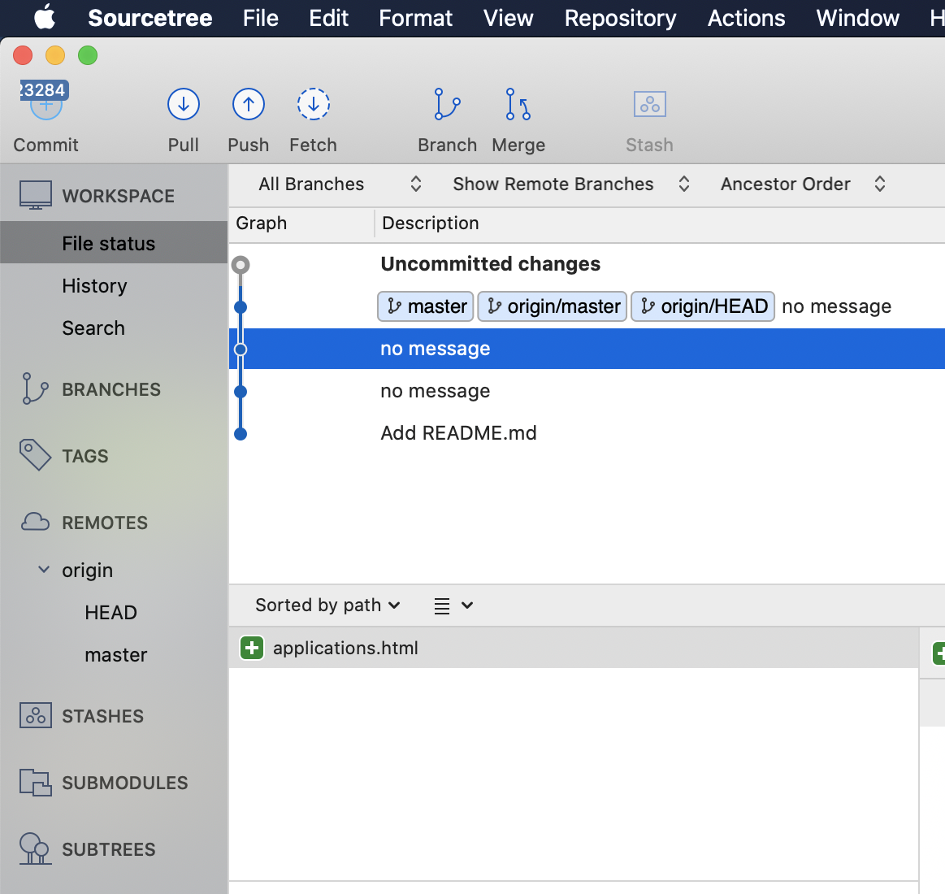Image resolution: width=945 pixels, height=894 pixels.
Task: Open the Actions menu
Action: pyautogui.click(x=746, y=18)
